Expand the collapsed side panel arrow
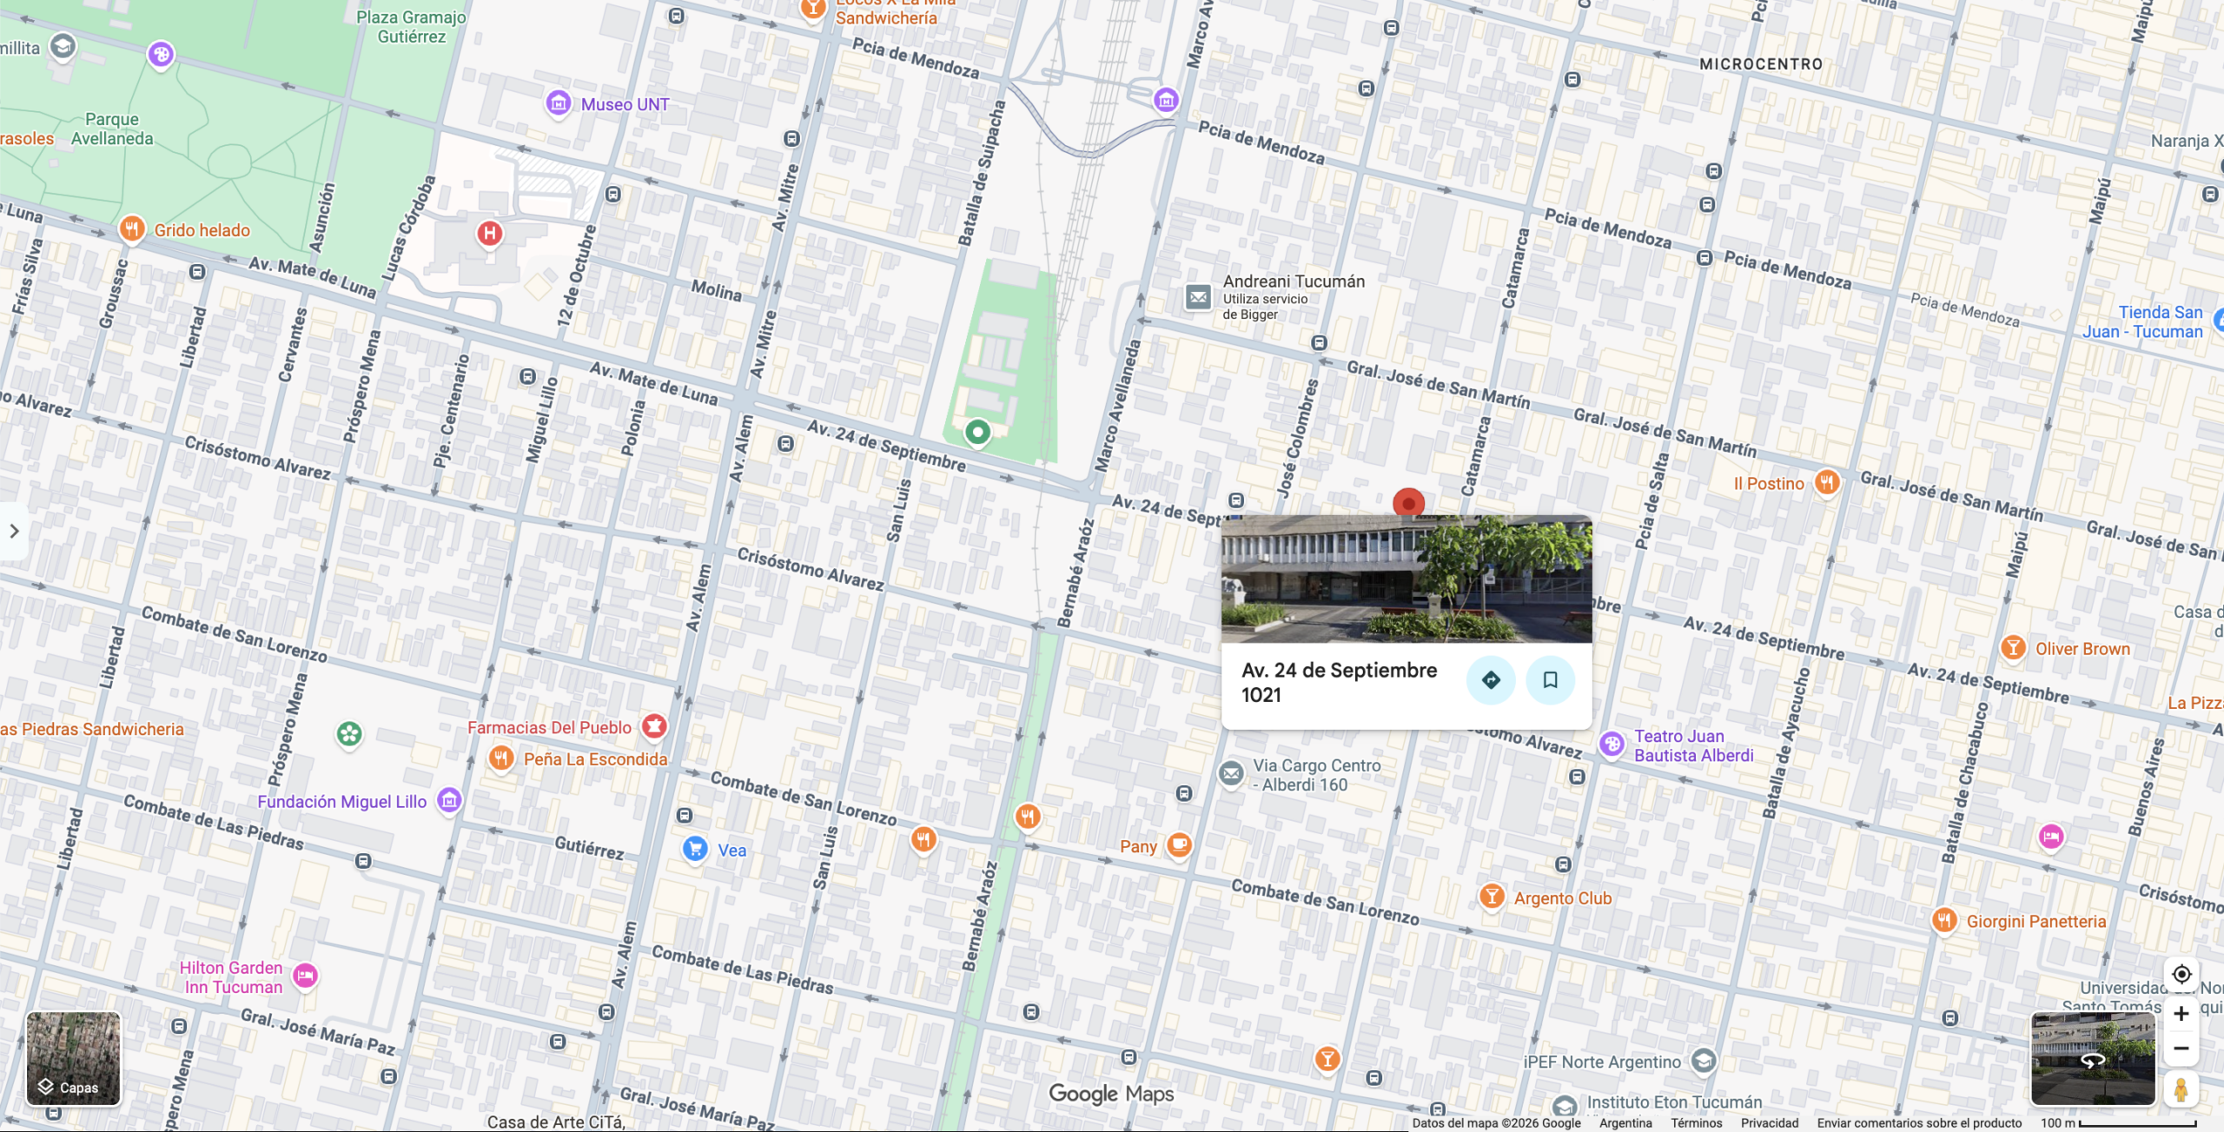 14,531
